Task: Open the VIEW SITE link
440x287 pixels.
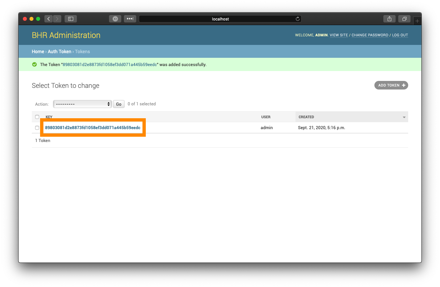Action: [339, 35]
